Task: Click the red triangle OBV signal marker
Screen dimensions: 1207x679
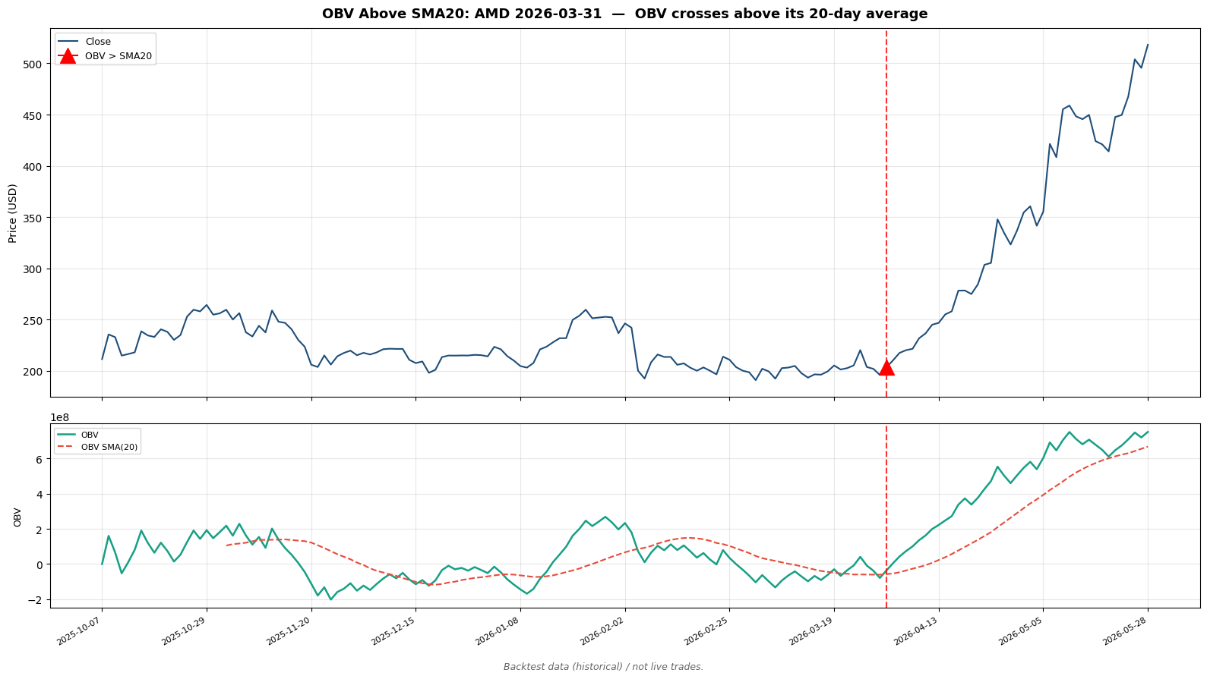Action: [886, 367]
